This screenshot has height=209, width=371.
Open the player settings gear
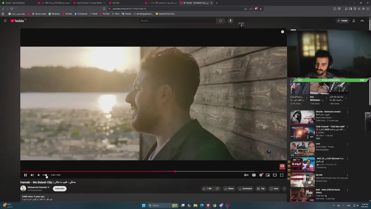261,175
